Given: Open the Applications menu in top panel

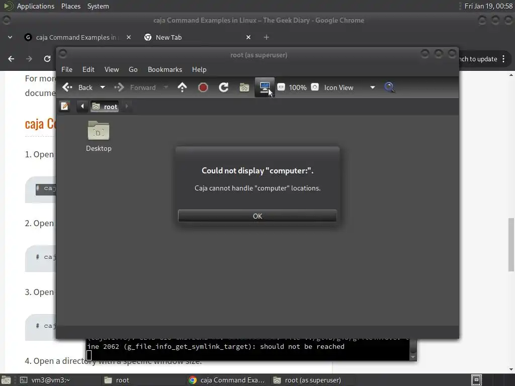Looking at the screenshot, I should tap(36, 6).
